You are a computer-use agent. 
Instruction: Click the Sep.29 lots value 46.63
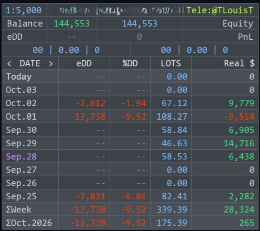tap(174, 143)
